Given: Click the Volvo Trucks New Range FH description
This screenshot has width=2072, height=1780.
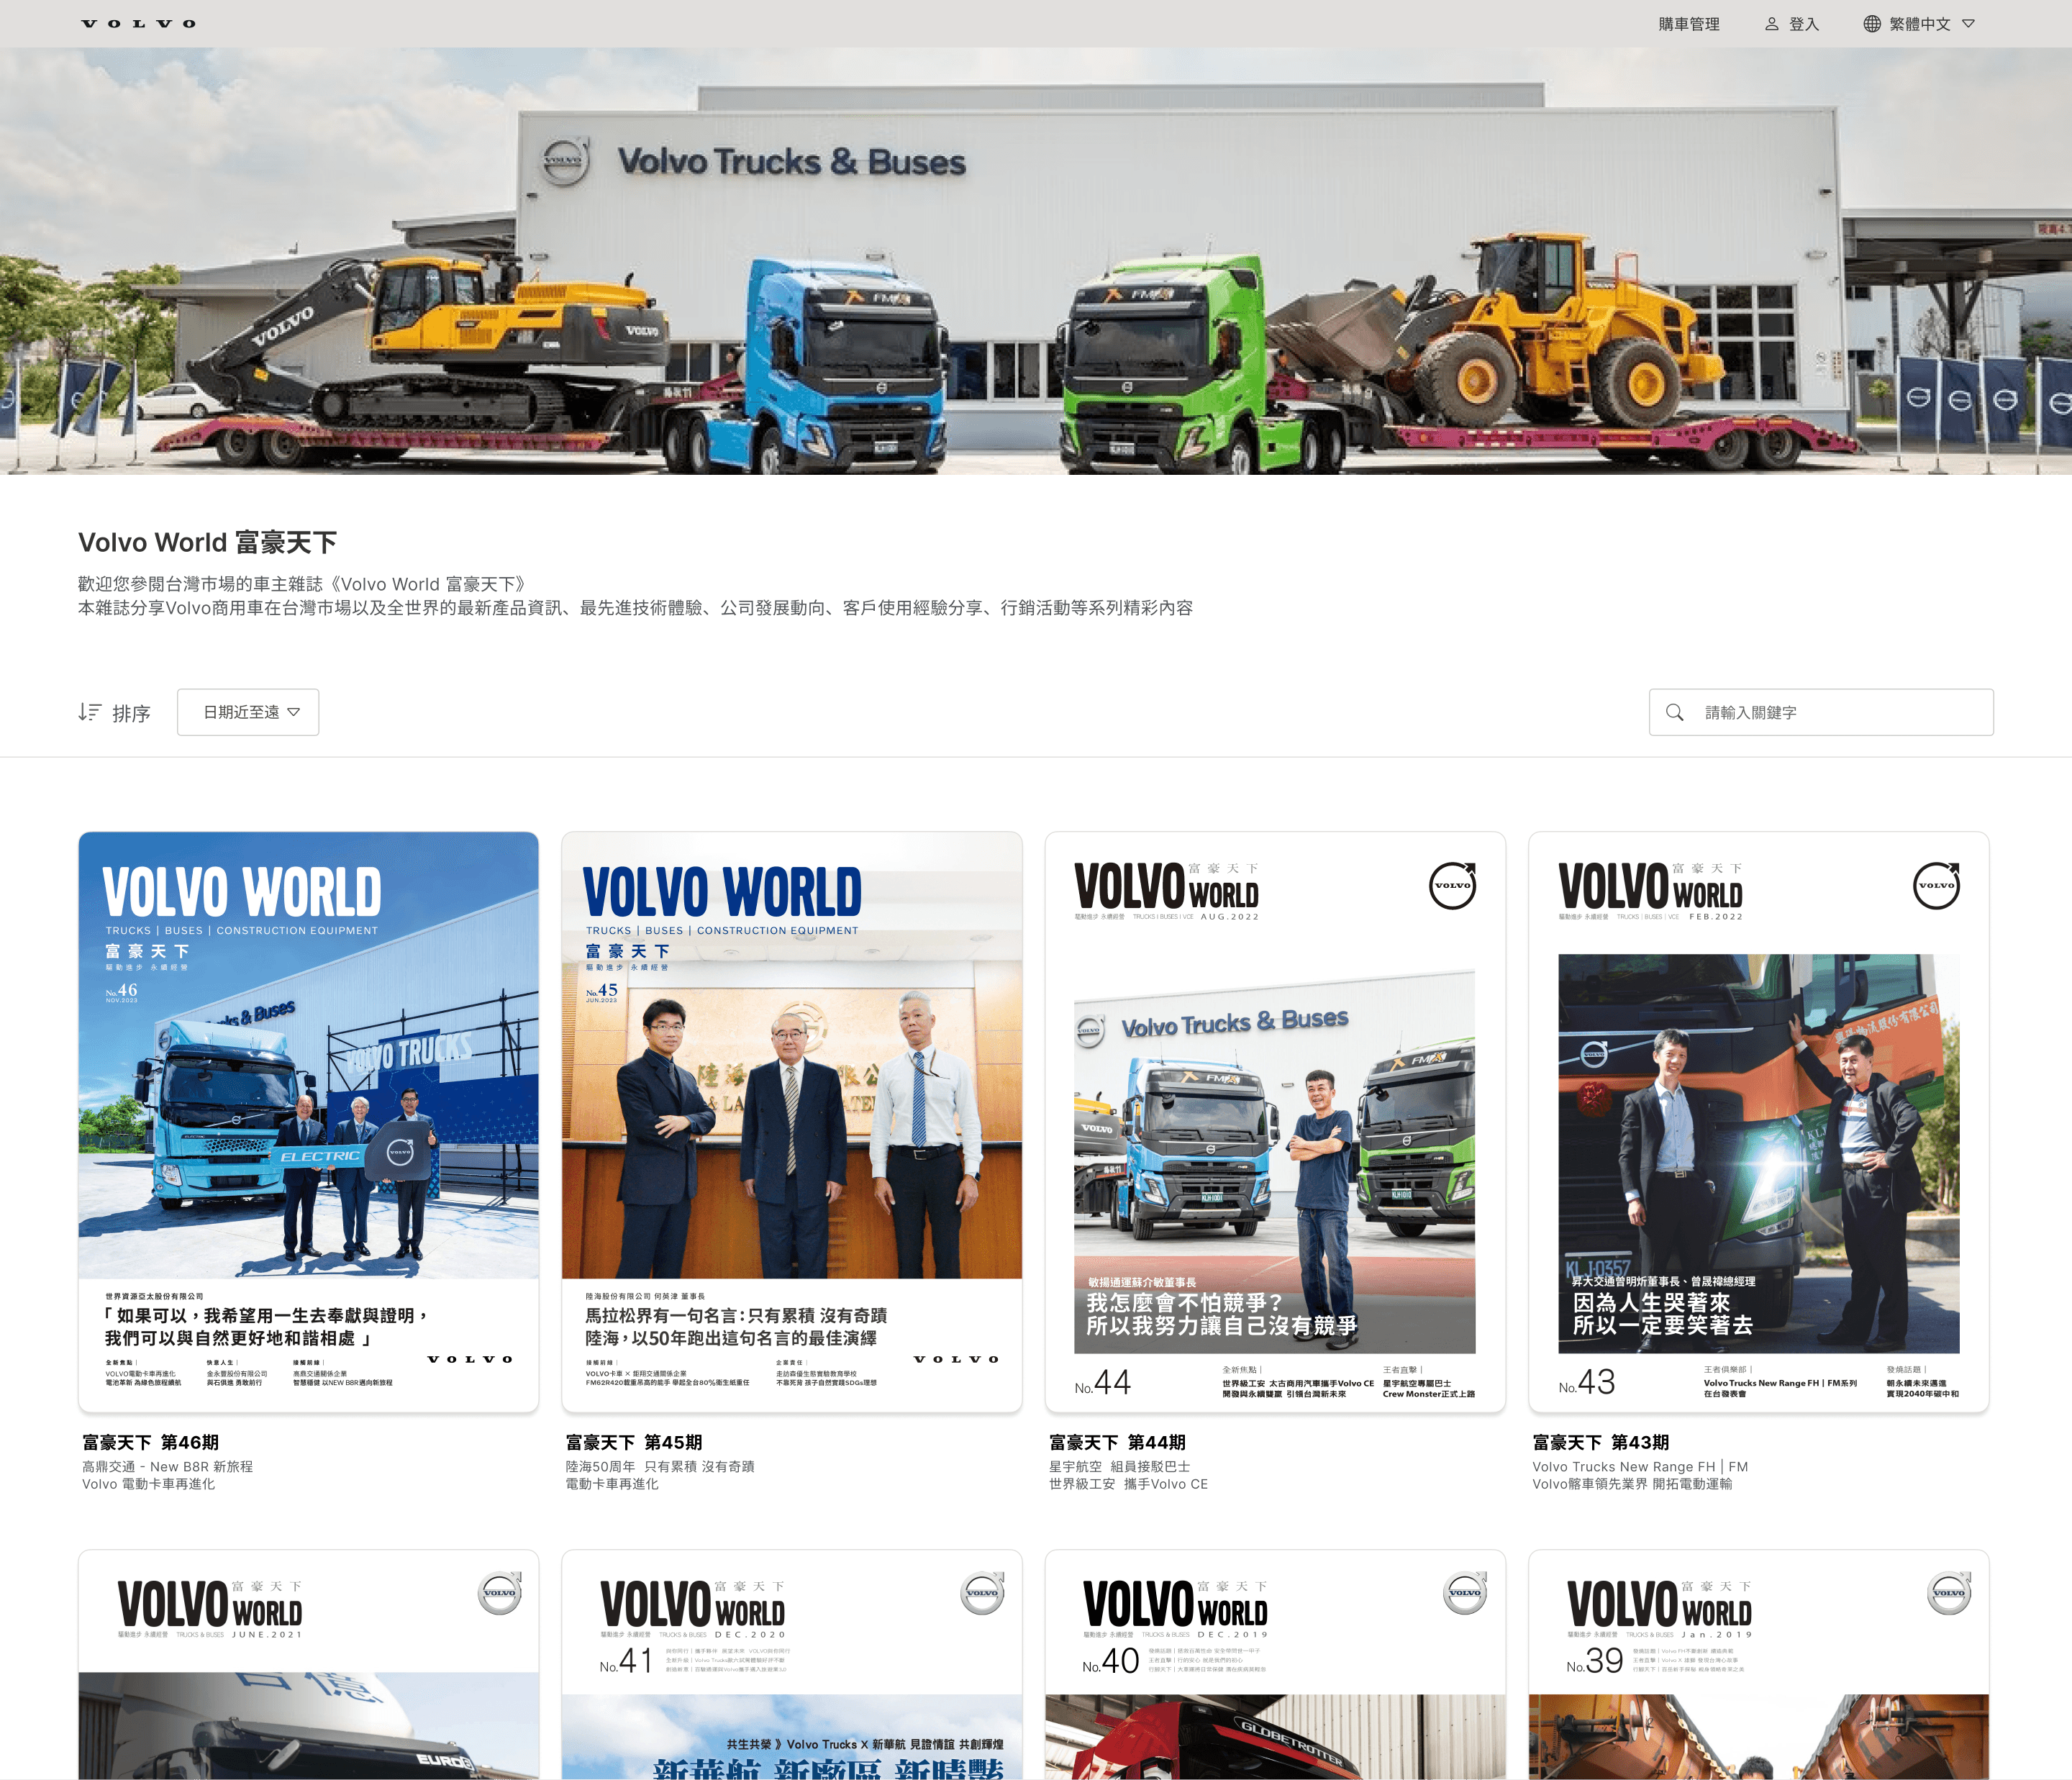Looking at the screenshot, I should coord(1640,1467).
